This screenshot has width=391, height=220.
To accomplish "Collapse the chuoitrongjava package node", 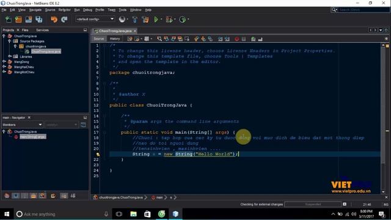I will tap(15, 46).
